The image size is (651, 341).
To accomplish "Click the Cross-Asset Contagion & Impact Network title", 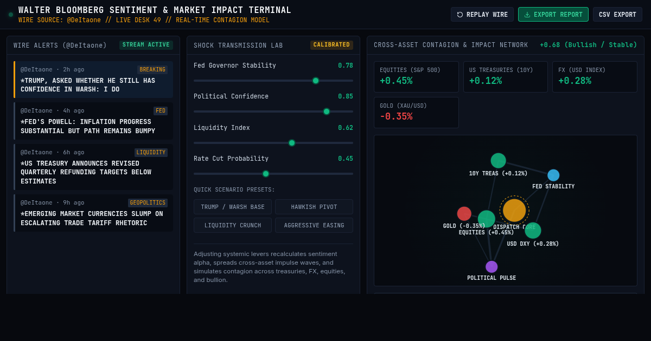I will pyautogui.click(x=451, y=45).
